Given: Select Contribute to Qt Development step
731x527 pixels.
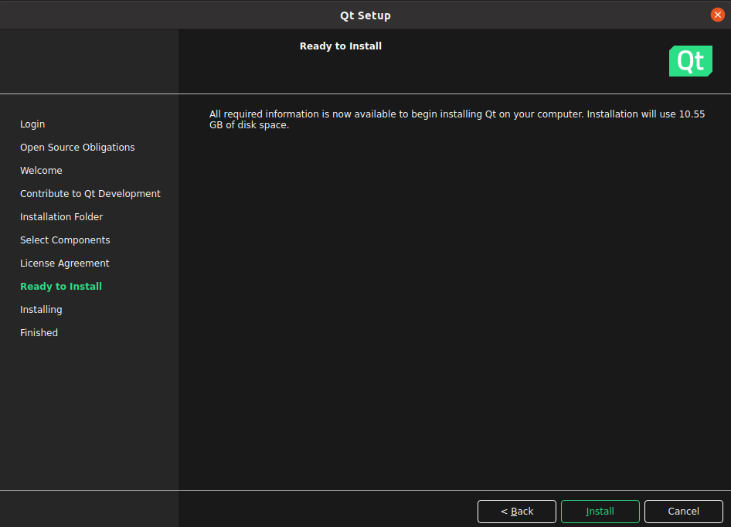Looking at the screenshot, I should (90, 194).
